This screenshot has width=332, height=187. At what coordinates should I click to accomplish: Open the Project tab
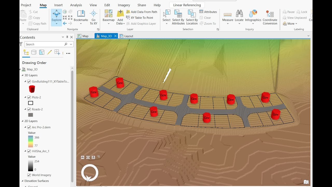click(x=26, y=5)
